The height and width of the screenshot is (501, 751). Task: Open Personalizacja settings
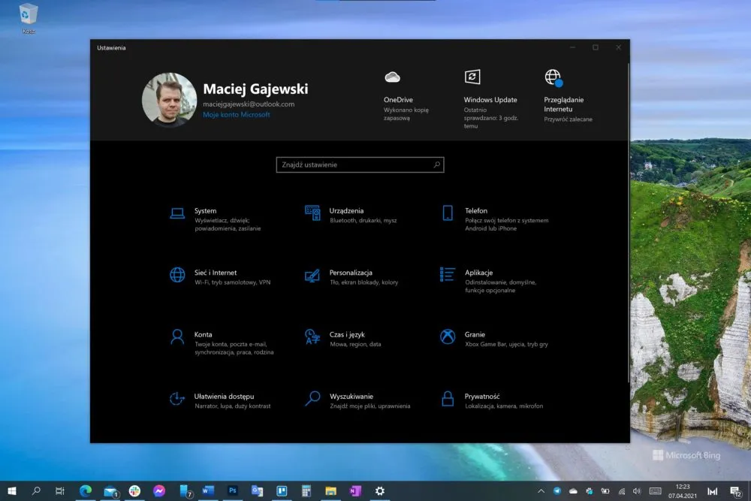click(351, 277)
